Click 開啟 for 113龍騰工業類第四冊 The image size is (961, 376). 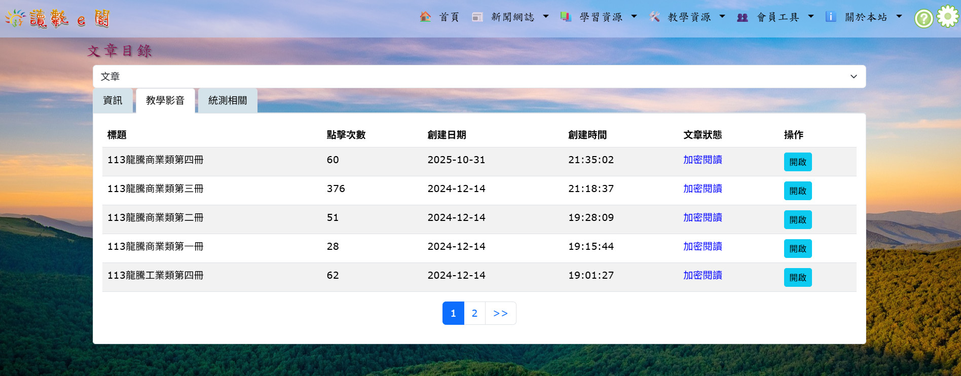(x=798, y=278)
